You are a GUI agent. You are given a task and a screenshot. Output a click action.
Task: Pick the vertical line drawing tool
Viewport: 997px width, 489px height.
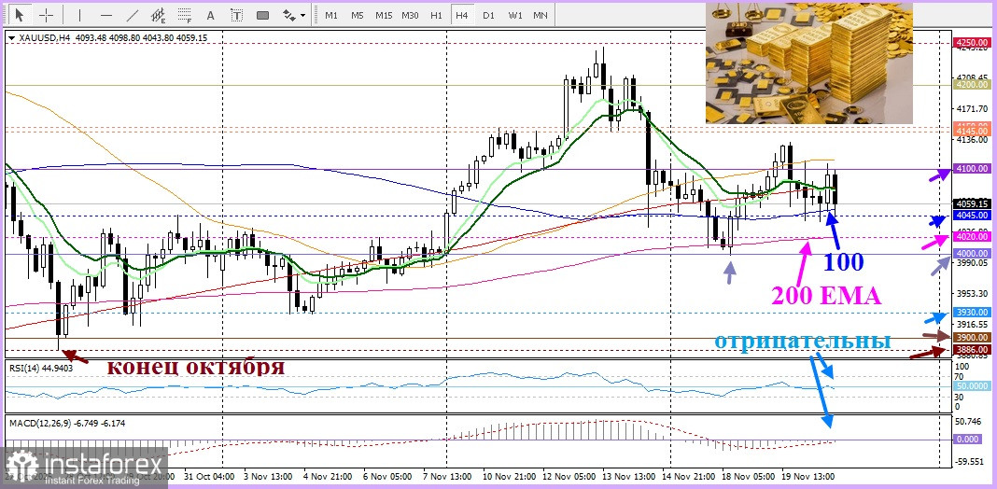tap(79, 15)
